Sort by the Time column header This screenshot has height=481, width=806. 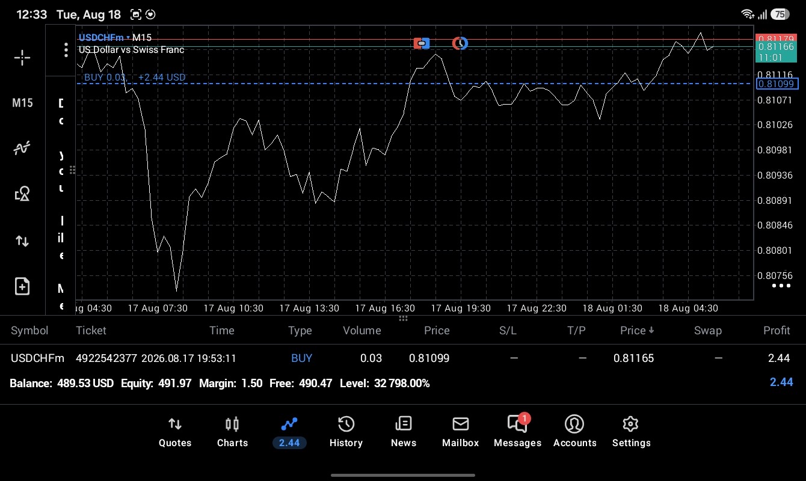(222, 330)
